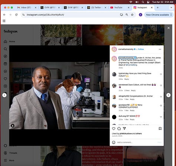Open the browser zoom magnifier icon
Image resolution: width=176 pixels, height=166 pixels.
[127, 15]
